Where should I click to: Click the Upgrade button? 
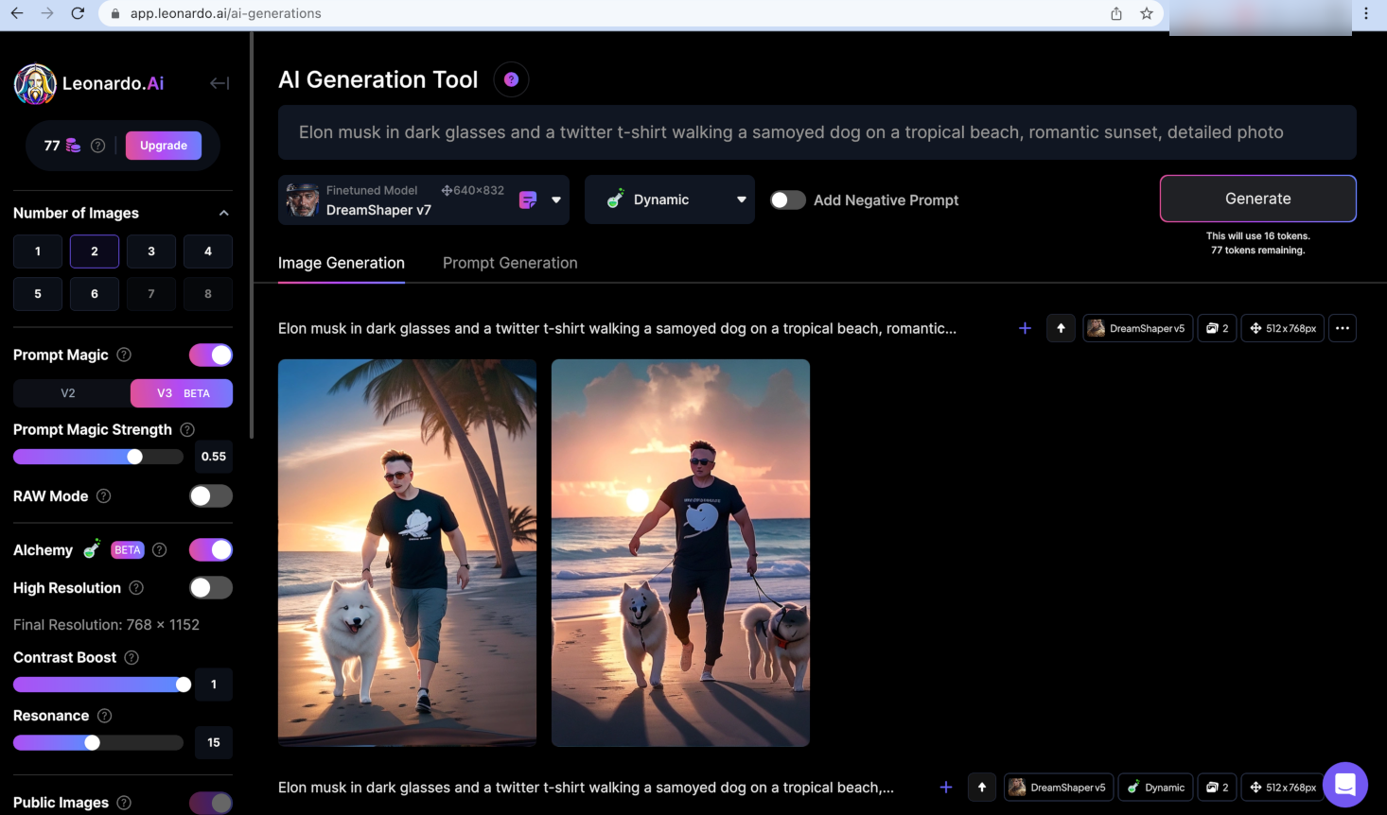(164, 146)
